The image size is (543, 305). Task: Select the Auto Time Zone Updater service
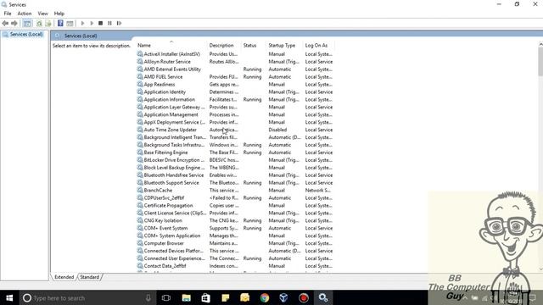tap(170, 130)
